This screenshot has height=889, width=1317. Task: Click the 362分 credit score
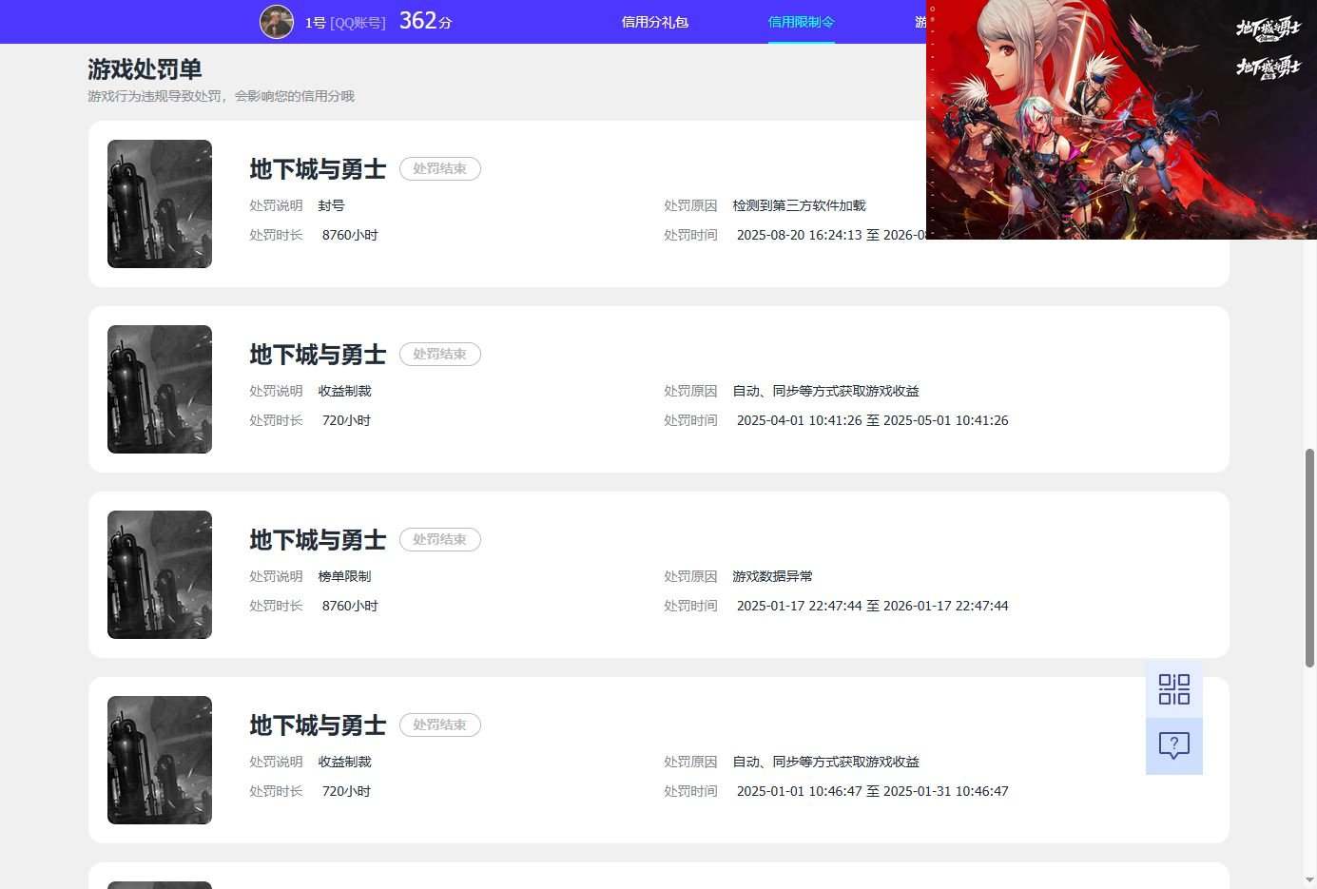click(425, 21)
